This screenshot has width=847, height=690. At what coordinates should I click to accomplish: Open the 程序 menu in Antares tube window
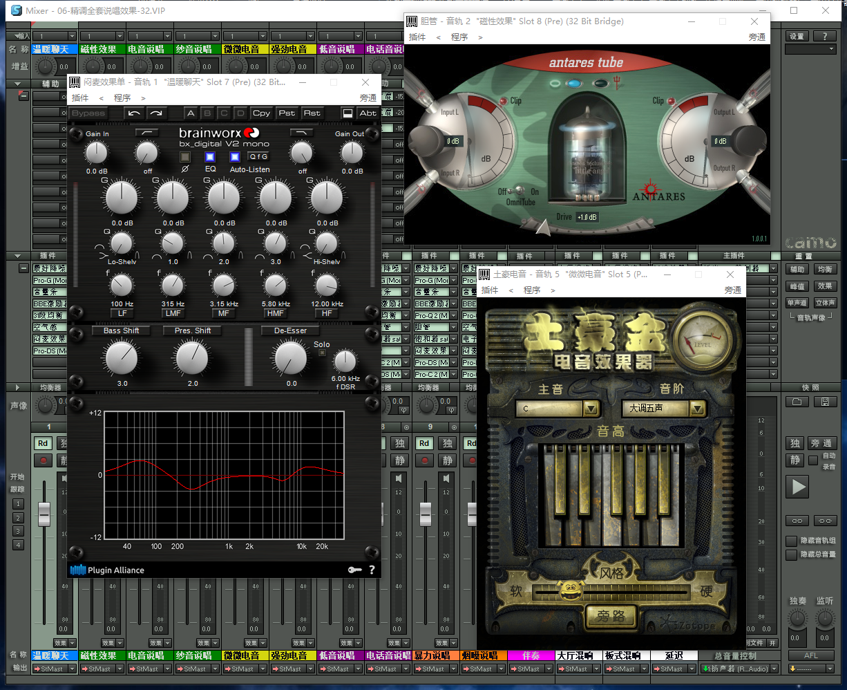[459, 37]
